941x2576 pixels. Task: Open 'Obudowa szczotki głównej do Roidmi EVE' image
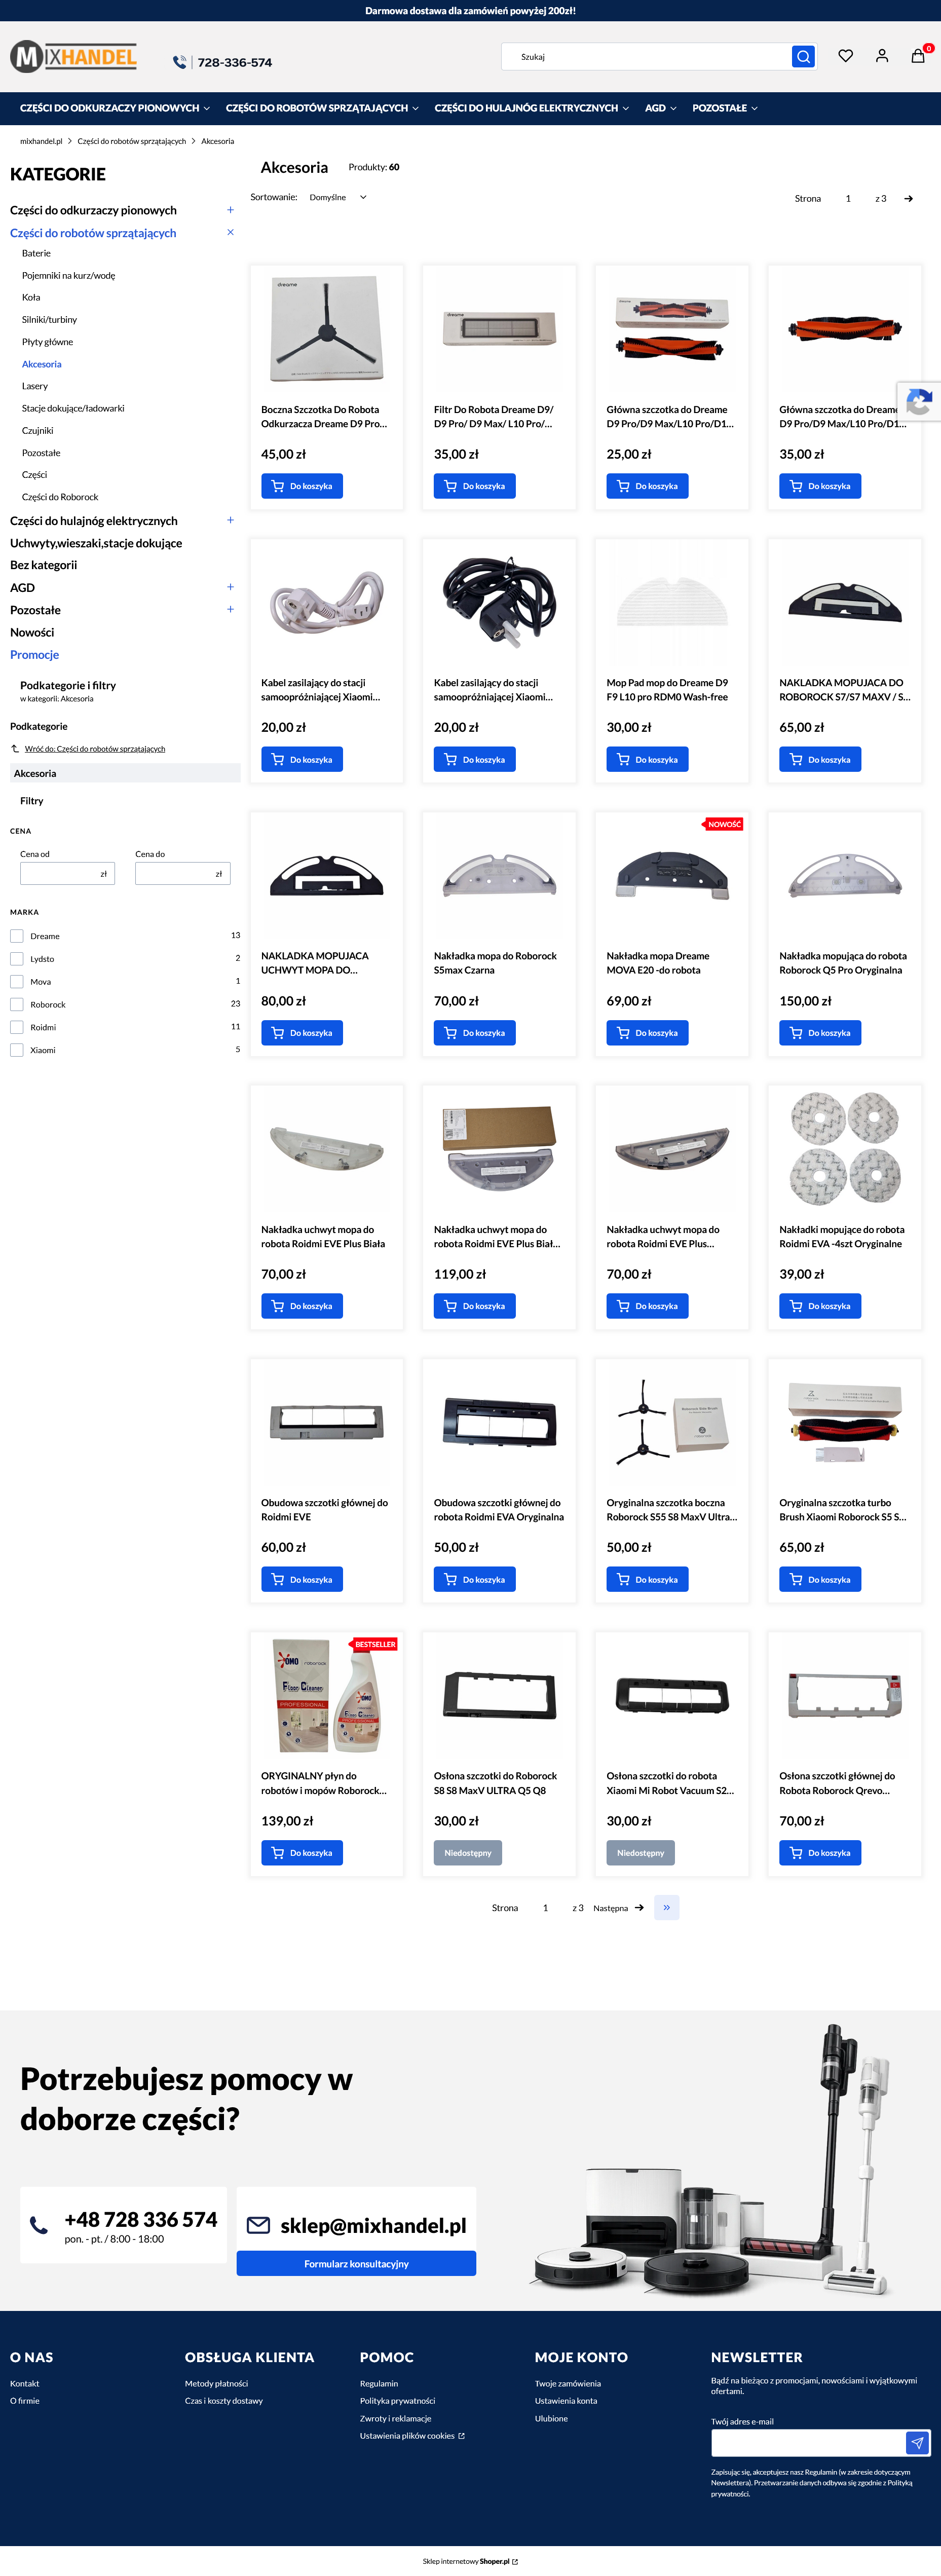coord(327,1422)
